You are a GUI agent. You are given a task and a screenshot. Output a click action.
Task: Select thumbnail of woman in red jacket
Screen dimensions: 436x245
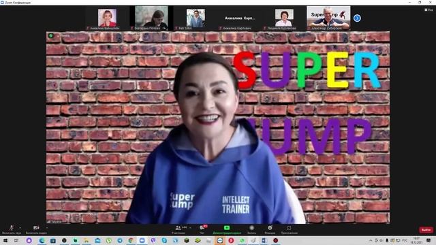(107, 18)
